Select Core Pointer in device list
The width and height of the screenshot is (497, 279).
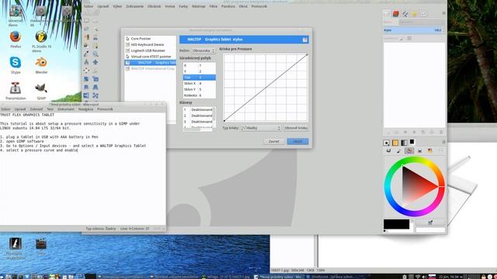point(150,39)
